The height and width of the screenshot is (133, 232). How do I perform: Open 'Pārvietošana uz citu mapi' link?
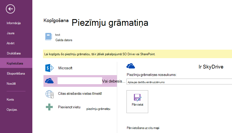[143, 128]
